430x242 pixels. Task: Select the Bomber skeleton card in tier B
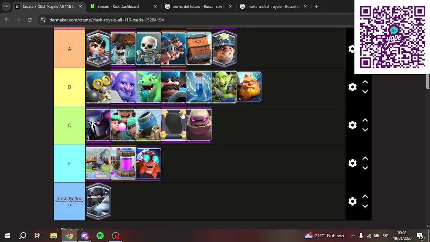coord(98,87)
